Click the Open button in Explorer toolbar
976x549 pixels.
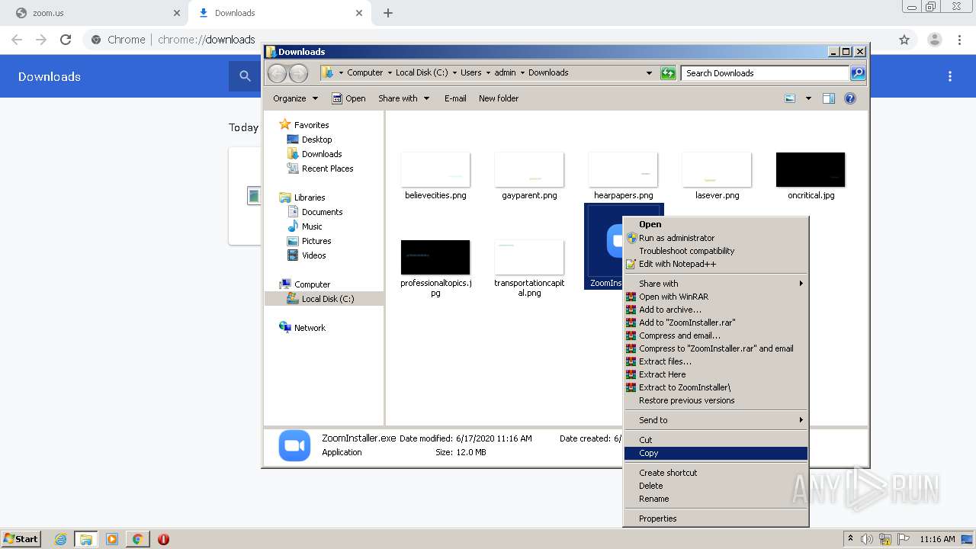[348, 98]
